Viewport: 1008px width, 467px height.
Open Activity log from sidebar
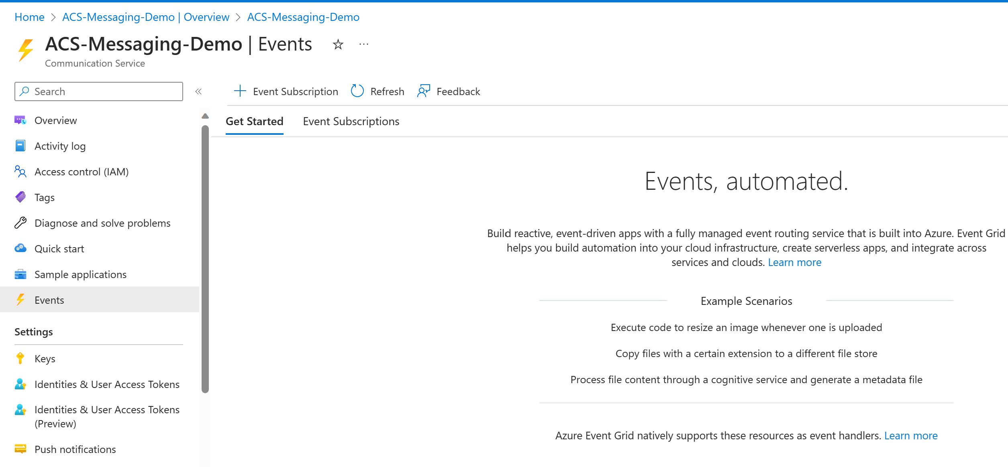coord(60,146)
